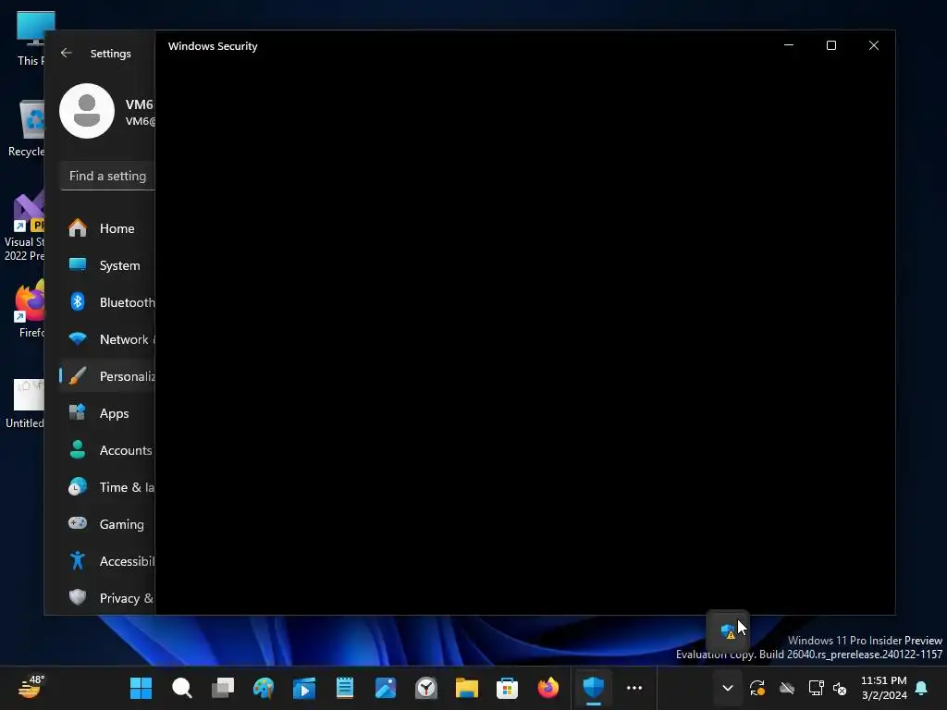Image resolution: width=947 pixels, height=710 pixels.
Task: Open the Start menu
Action: 141,688
